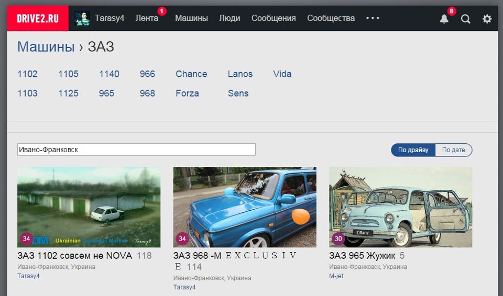Click the ЗАЗ heading in the breadcrumb

(x=101, y=47)
